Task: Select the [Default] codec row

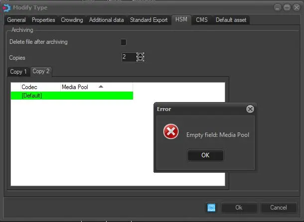Action: (x=72, y=96)
